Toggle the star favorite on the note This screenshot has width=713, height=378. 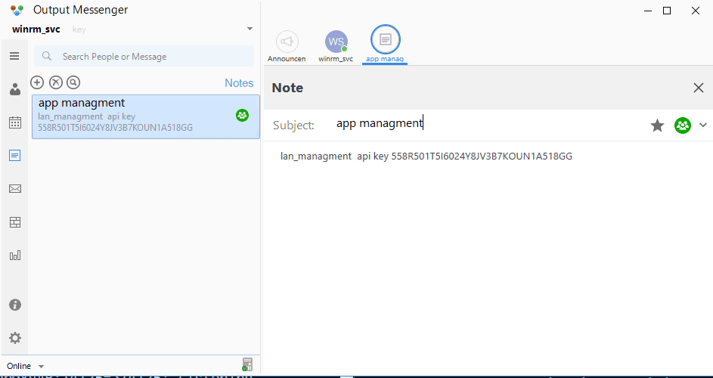coord(657,125)
